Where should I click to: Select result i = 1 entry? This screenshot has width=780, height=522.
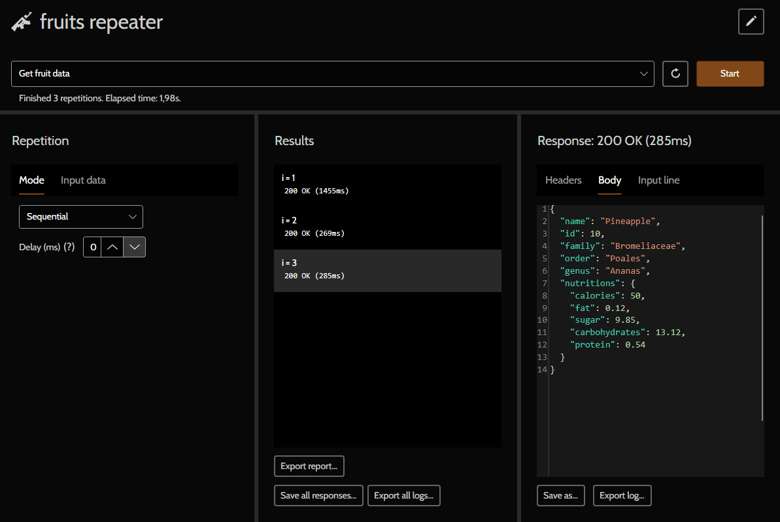(387, 185)
